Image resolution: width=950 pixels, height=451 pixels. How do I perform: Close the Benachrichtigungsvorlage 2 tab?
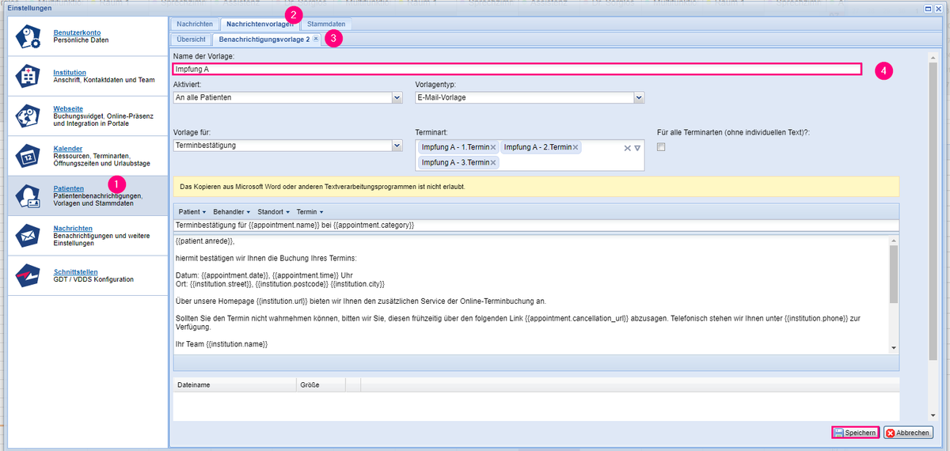click(x=316, y=39)
